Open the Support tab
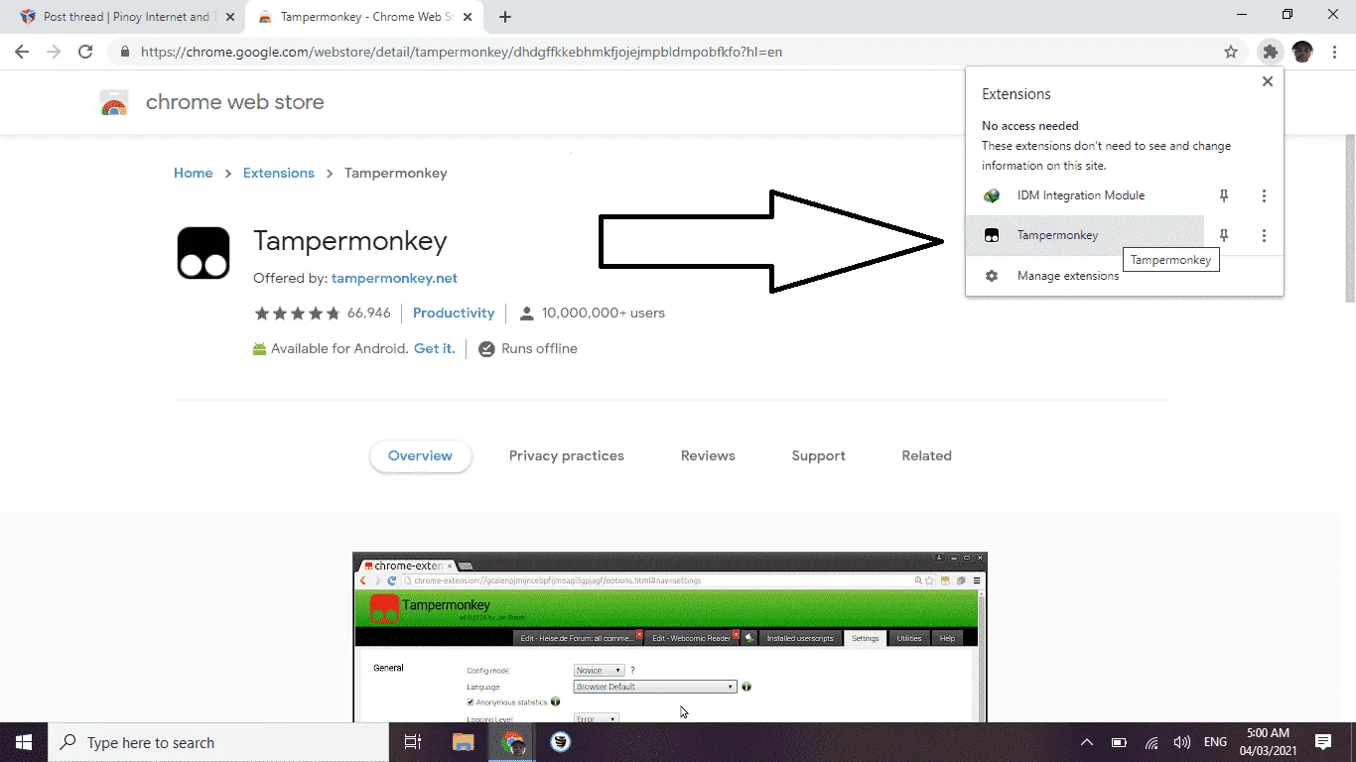1356x762 pixels. [819, 456]
